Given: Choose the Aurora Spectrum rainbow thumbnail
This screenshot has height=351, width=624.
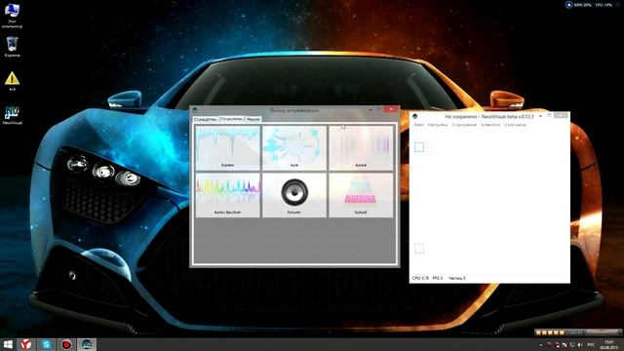Looking at the screenshot, I should tap(227, 195).
